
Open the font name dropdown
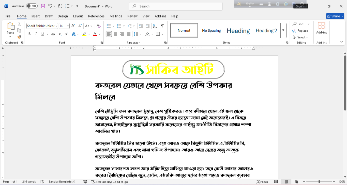point(56,26)
